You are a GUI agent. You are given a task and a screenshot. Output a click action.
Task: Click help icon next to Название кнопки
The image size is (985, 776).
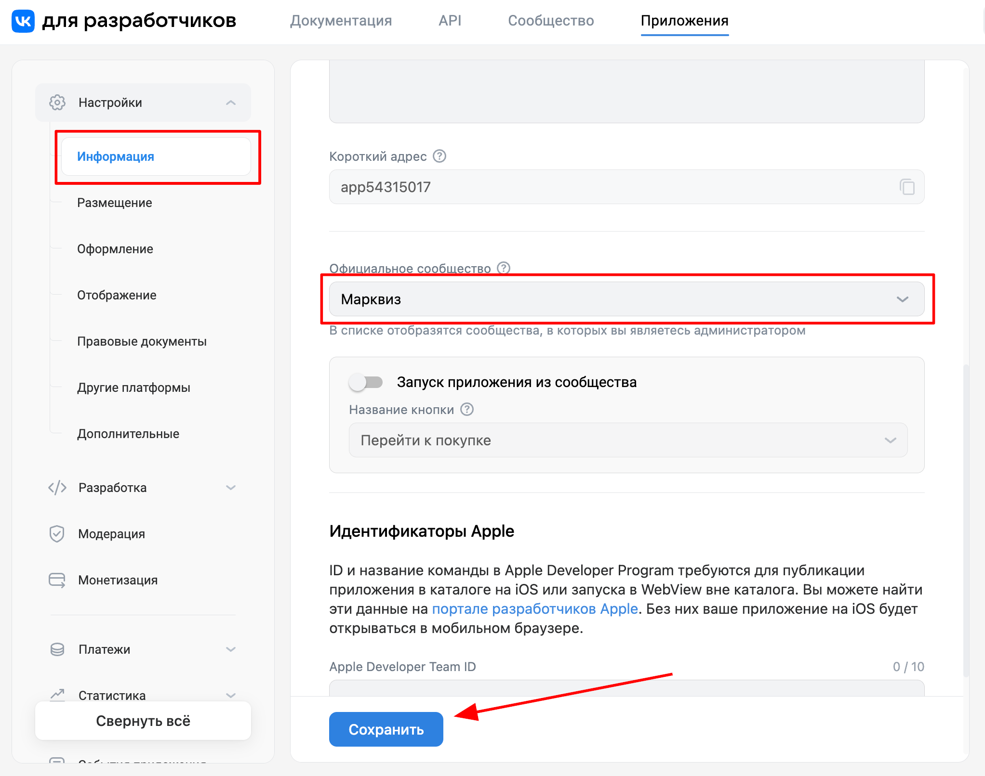(467, 409)
